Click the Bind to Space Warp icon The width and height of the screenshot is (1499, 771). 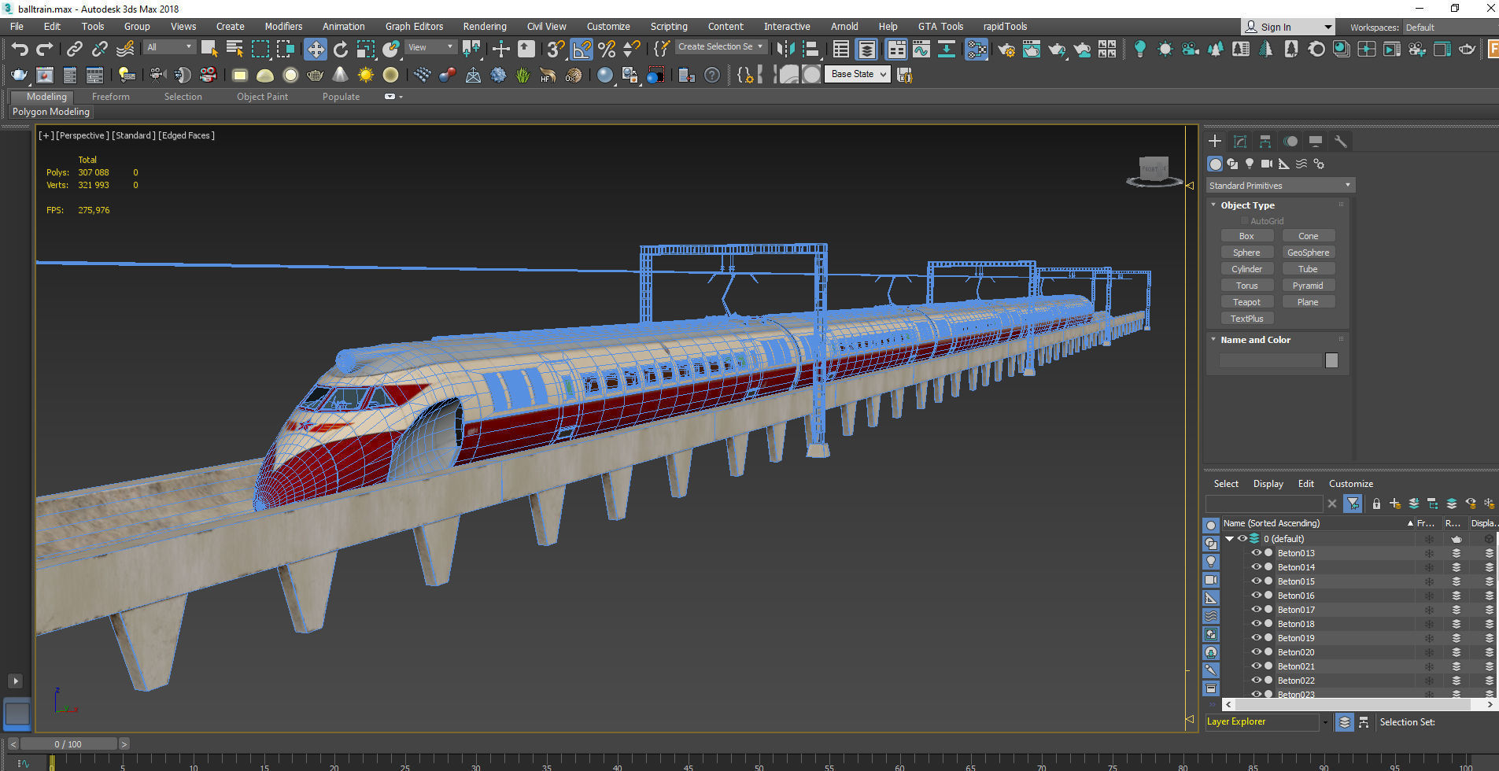(x=125, y=50)
